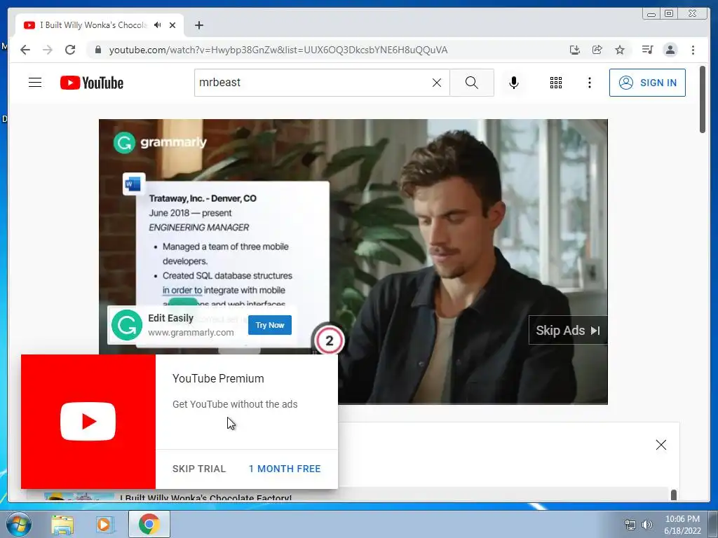Open the media control icon in Chrome toolbar
The height and width of the screenshot is (538, 718).
pos(647,50)
